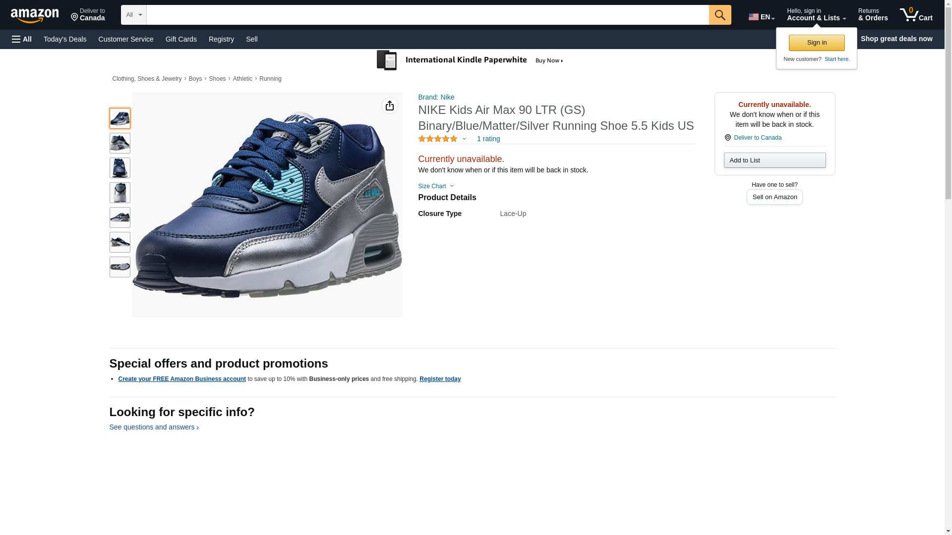Viewport: 952px width, 535px height.
Task: Click the five-star rating icon
Action: 437,139
